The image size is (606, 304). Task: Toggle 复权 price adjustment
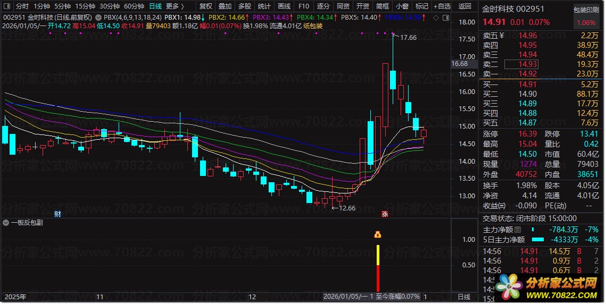pos(206,6)
